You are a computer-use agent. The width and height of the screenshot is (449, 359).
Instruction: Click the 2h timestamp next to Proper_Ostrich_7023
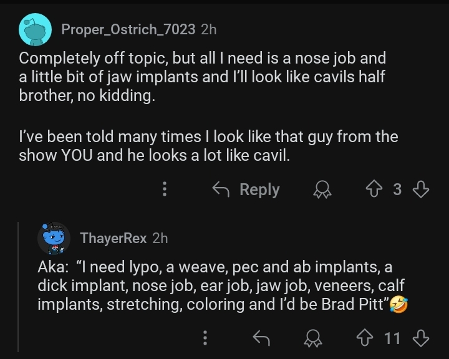click(x=210, y=29)
